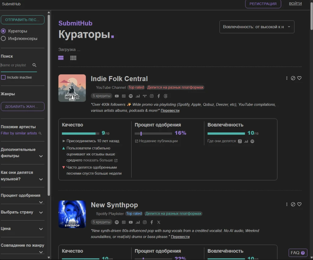313x260 pixels.
Task: Open Indie Folk Central's Threads icon
Action: coord(165,96)
